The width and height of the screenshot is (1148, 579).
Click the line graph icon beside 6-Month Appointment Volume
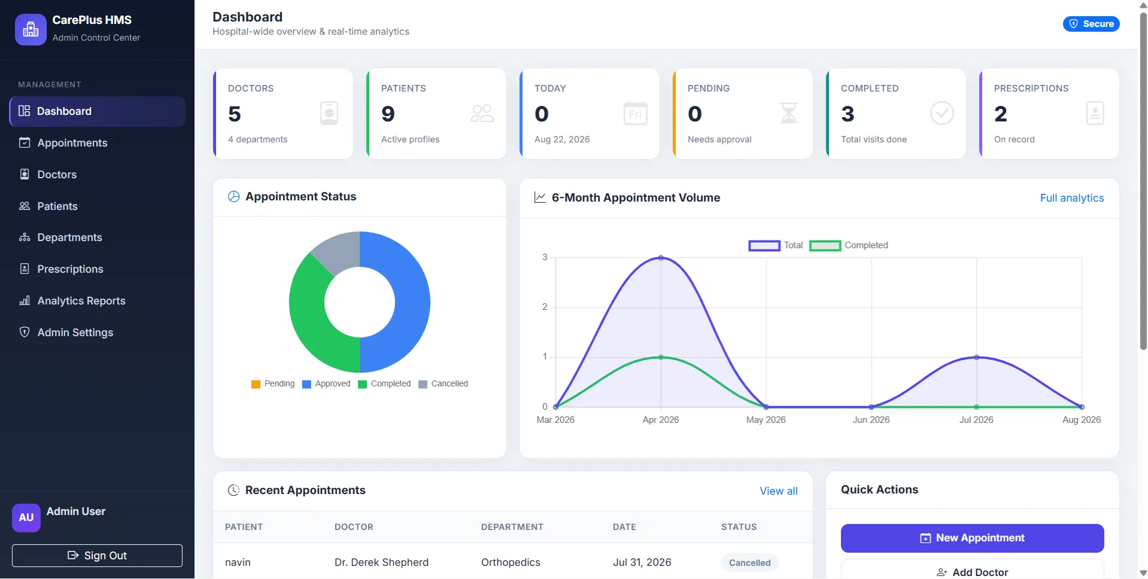tap(540, 197)
